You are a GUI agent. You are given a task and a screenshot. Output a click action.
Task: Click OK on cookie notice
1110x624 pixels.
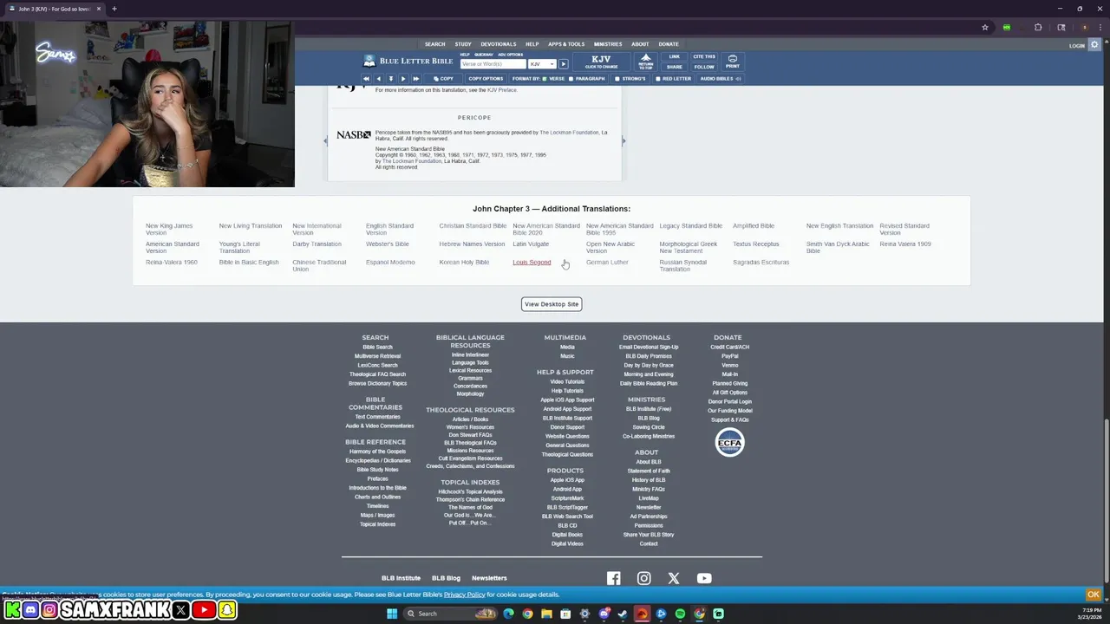[1094, 595]
